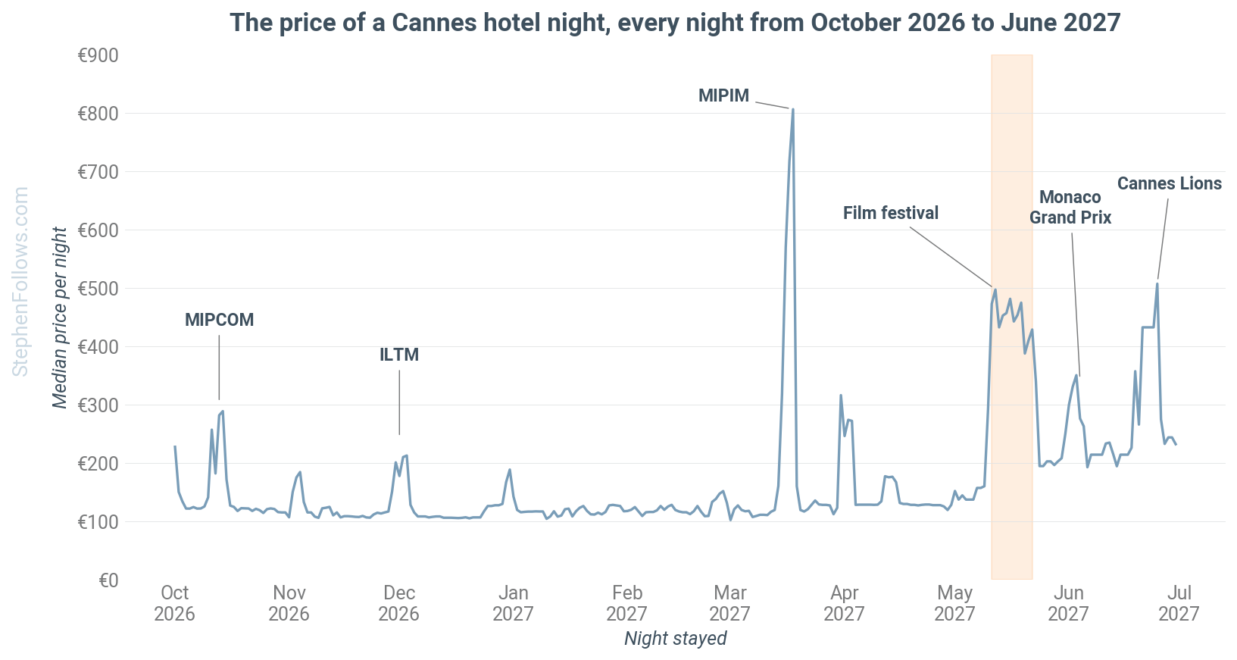The height and width of the screenshot is (660, 1237).
Task: Select the Median price per night axis title
Action: pos(60,317)
